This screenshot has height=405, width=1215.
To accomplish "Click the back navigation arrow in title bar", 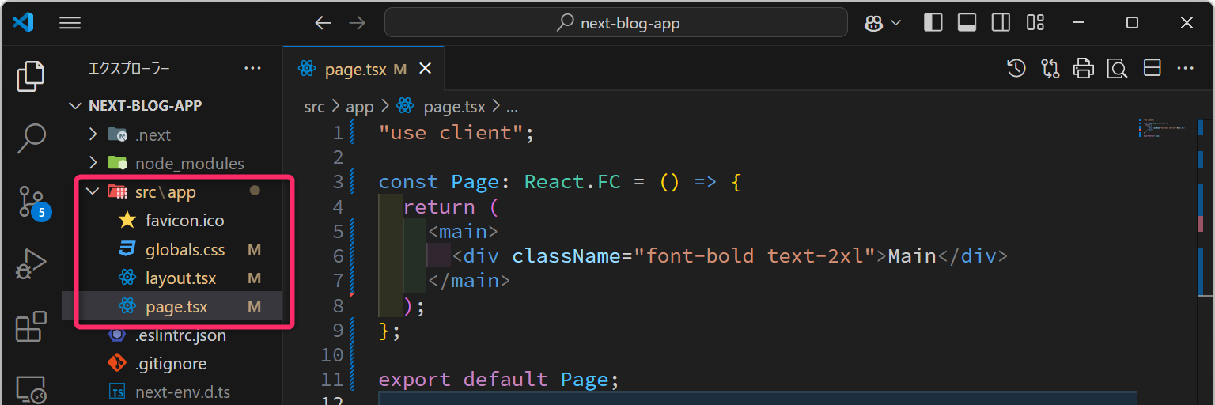I will pyautogui.click(x=323, y=23).
